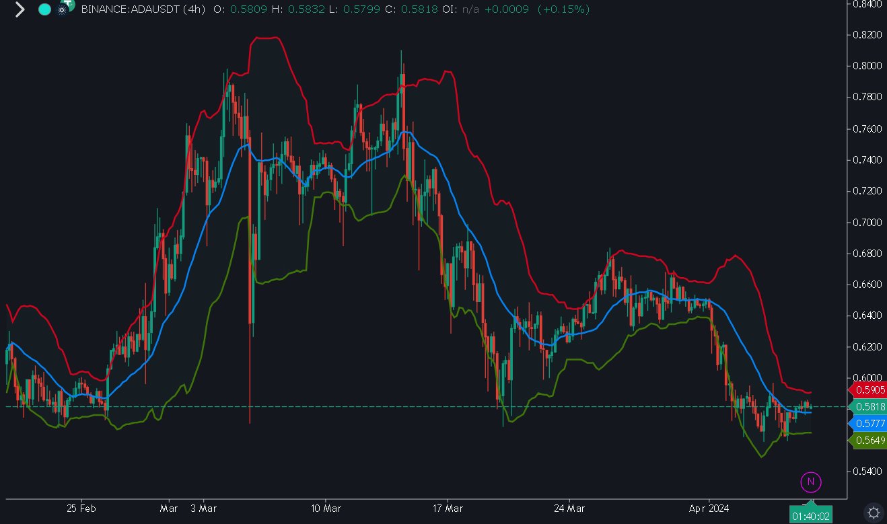Click the Apr 2024 date axis label
Screen dimensions: 887x524
pyautogui.click(x=709, y=508)
